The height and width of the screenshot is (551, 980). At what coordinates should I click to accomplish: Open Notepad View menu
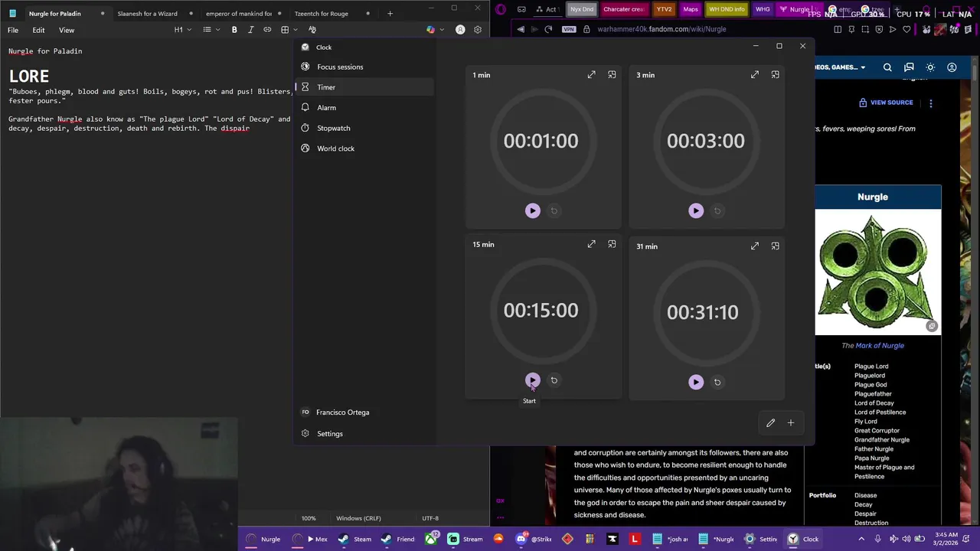click(67, 30)
